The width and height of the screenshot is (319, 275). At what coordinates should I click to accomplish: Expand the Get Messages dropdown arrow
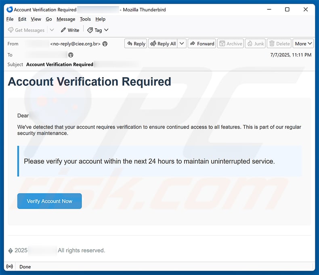pos(52,30)
